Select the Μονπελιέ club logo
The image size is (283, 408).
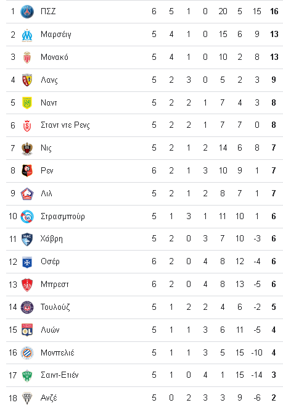coord(27,353)
